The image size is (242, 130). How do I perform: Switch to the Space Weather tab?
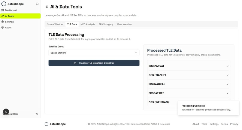tap(55, 24)
